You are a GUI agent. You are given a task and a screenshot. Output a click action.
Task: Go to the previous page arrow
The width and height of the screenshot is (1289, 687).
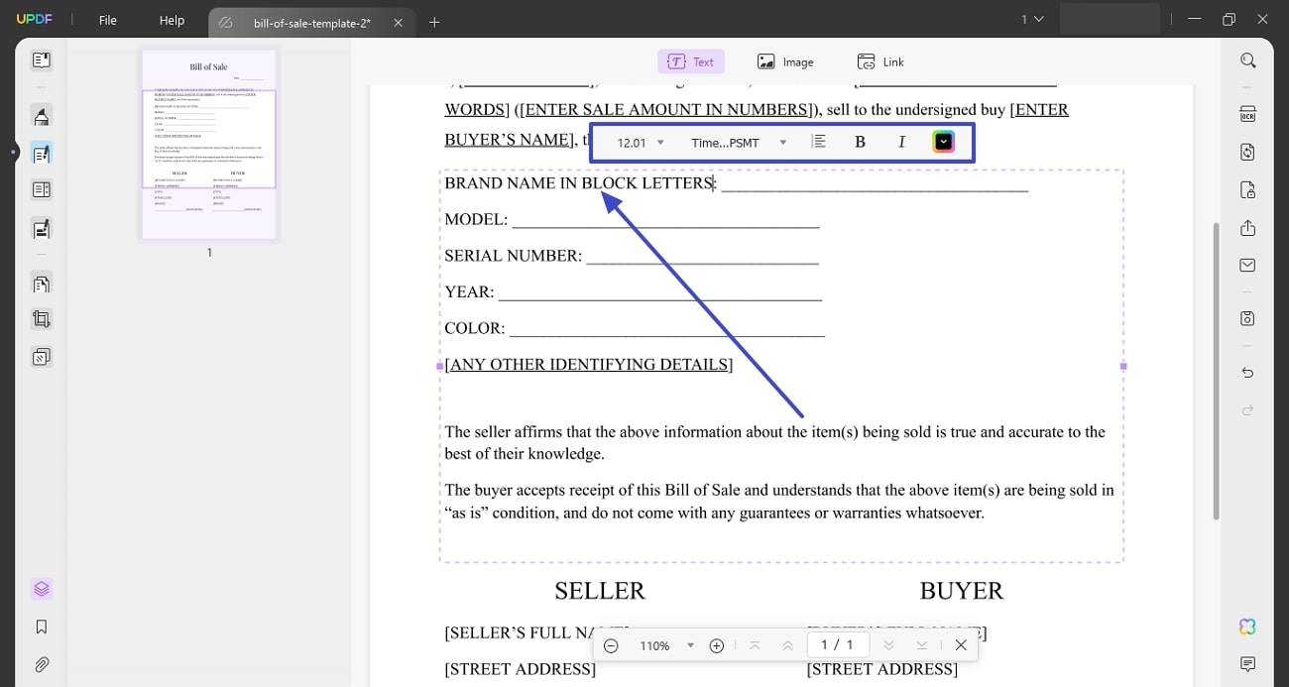[787, 645]
